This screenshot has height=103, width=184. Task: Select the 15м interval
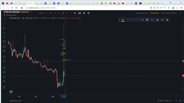51,13
